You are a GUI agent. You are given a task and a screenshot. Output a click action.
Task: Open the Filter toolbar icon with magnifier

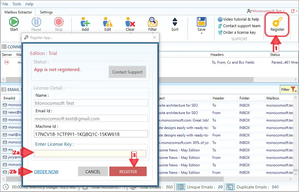tap(153, 22)
